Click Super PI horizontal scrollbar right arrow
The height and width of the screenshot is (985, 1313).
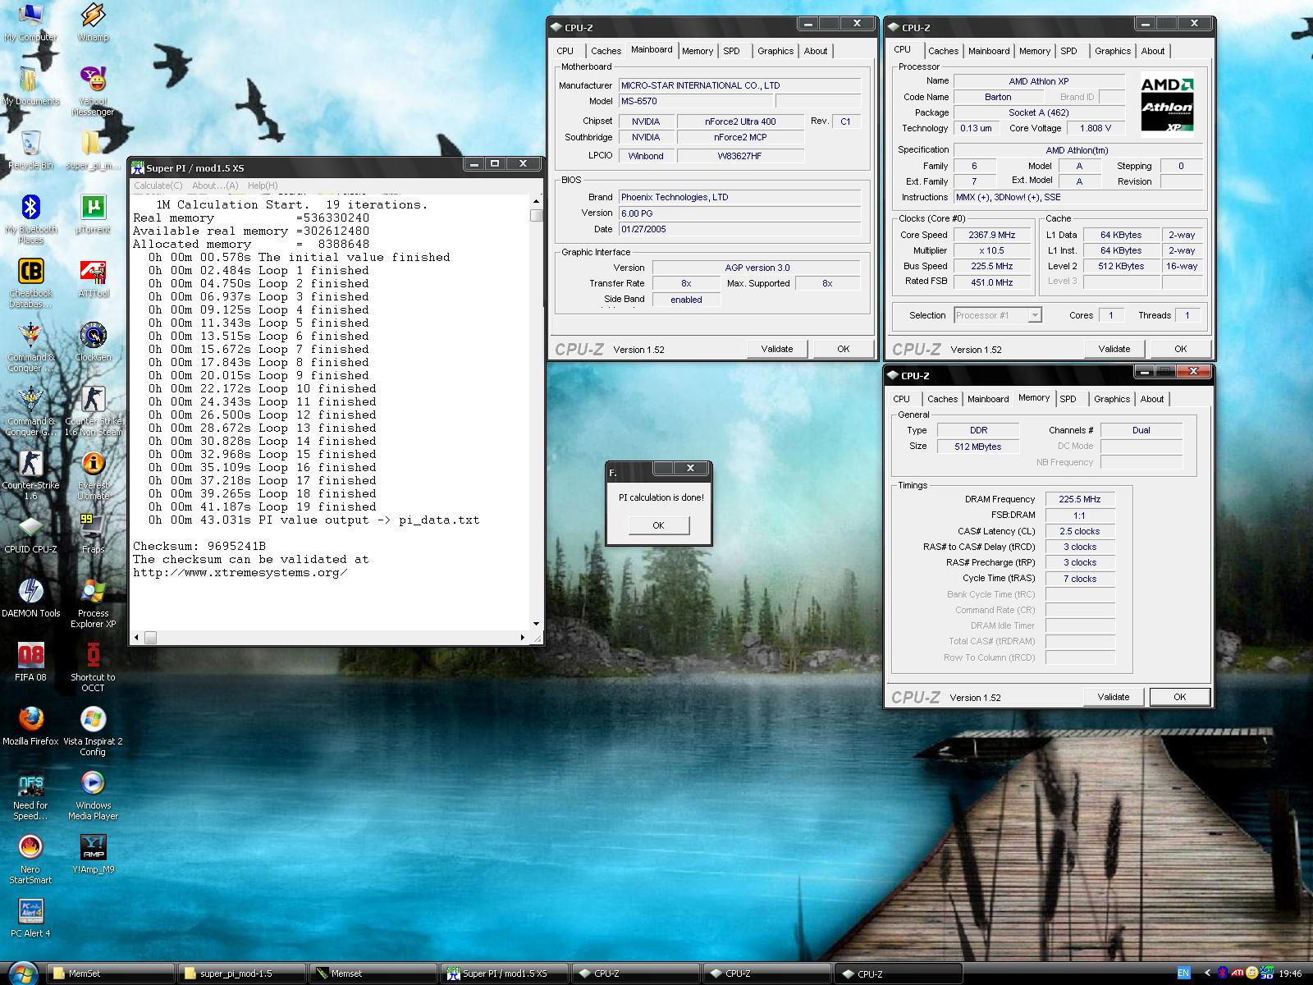click(x=523, y=637)
